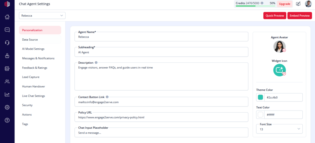Switch to AI Model Settings section
Viewport: 315px width, 143px height.
[x=40, y=49]
